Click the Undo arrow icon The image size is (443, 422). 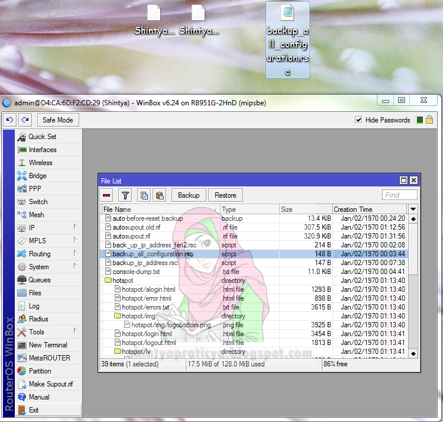coord(9,120)
